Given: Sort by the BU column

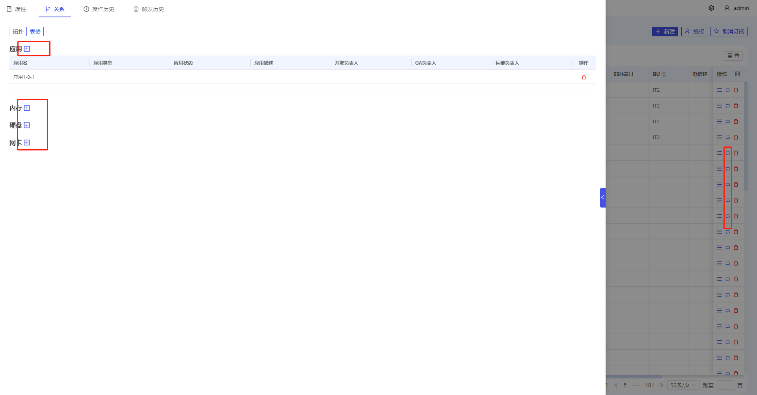Looking at the screenshot, I should click(x=664, y=74).
